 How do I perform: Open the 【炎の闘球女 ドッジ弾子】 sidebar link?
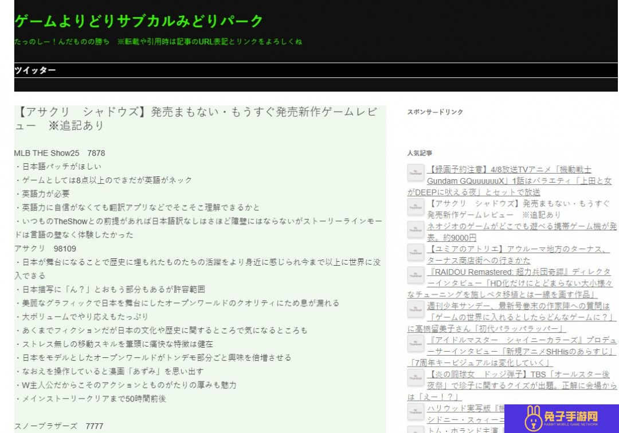[512, 385]
